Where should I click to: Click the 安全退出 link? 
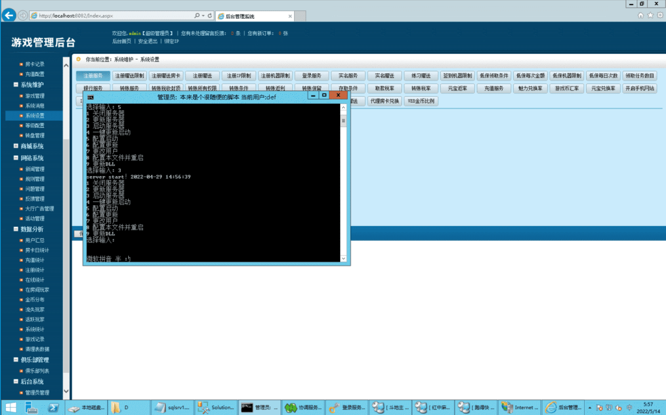coord(148,41)
